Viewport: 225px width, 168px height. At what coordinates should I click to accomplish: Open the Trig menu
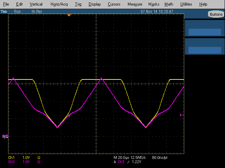[78, 4]
